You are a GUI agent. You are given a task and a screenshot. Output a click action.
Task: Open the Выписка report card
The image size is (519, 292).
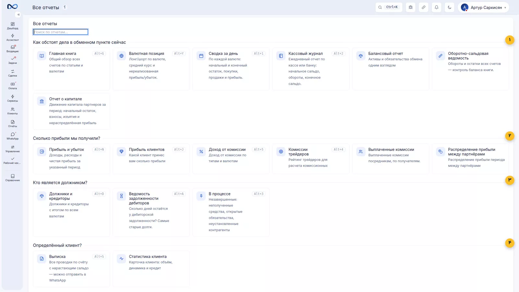(x=71, y=269)
